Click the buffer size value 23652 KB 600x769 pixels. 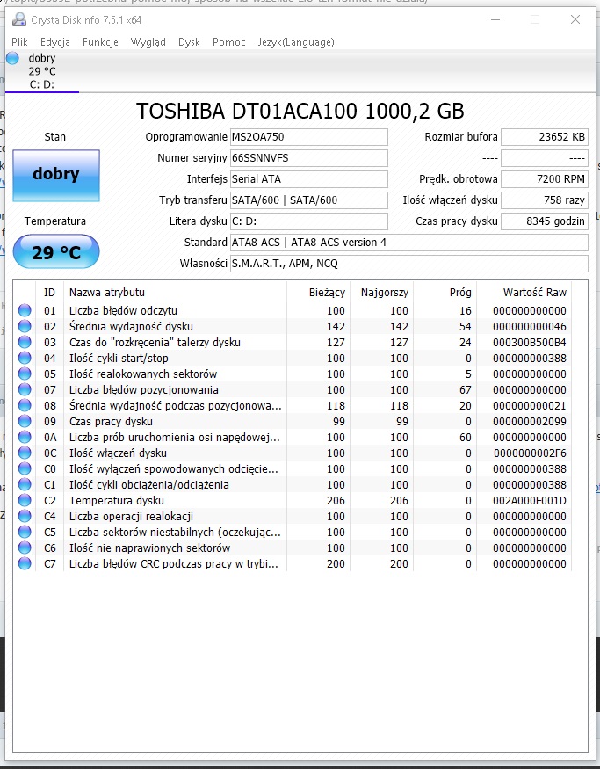coord(544,137)
